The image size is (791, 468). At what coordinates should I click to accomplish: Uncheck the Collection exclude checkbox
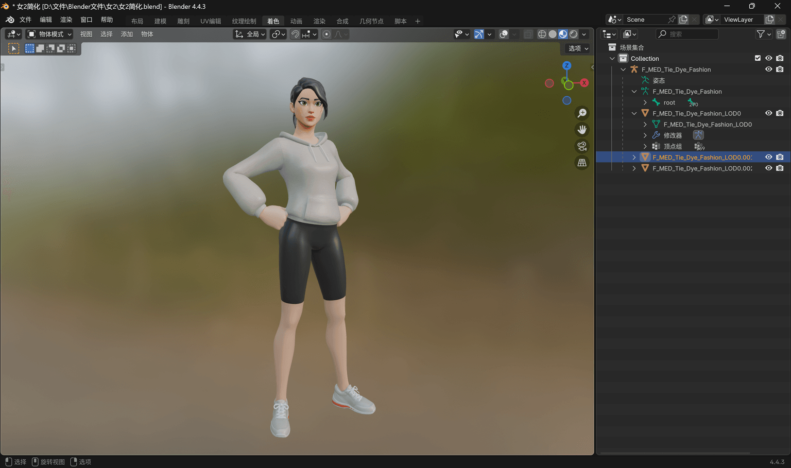coord(758,58)
